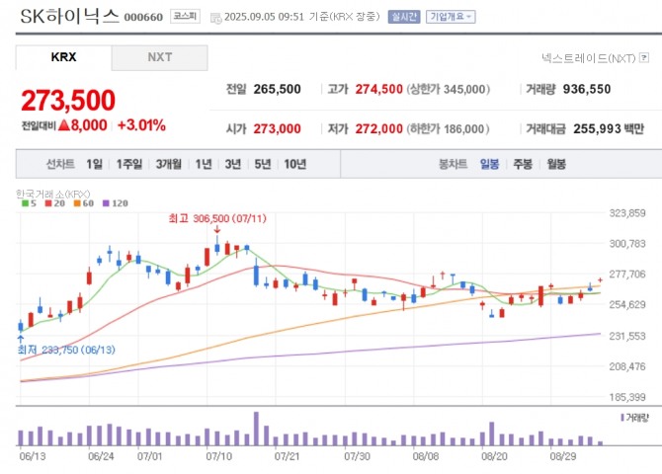Click the 전일 value 265,500
This screenshot has width=662, height=474.
tap(277, 89)
